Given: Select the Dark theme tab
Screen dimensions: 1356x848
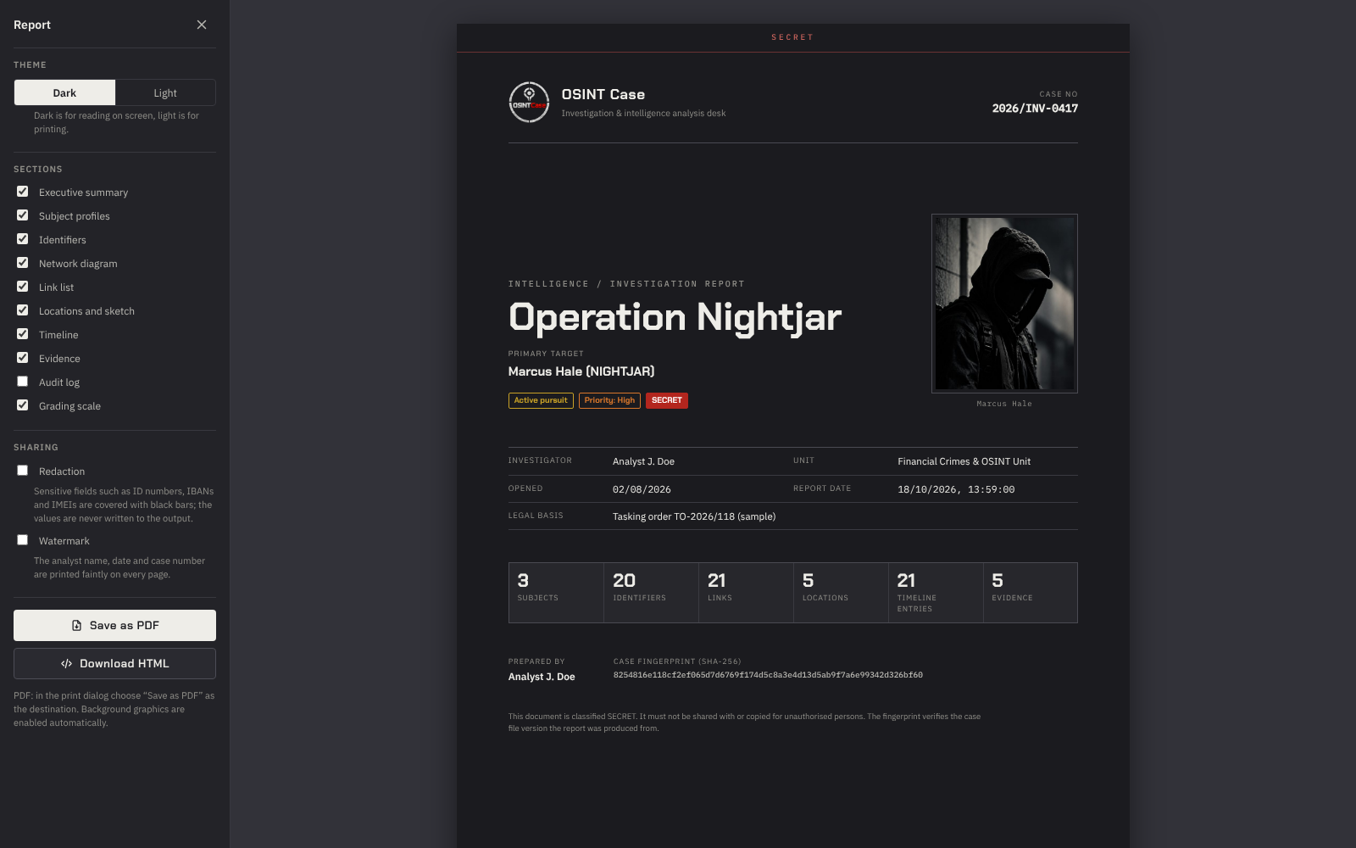Looking at the screenshot, I should tap(64, 92).
